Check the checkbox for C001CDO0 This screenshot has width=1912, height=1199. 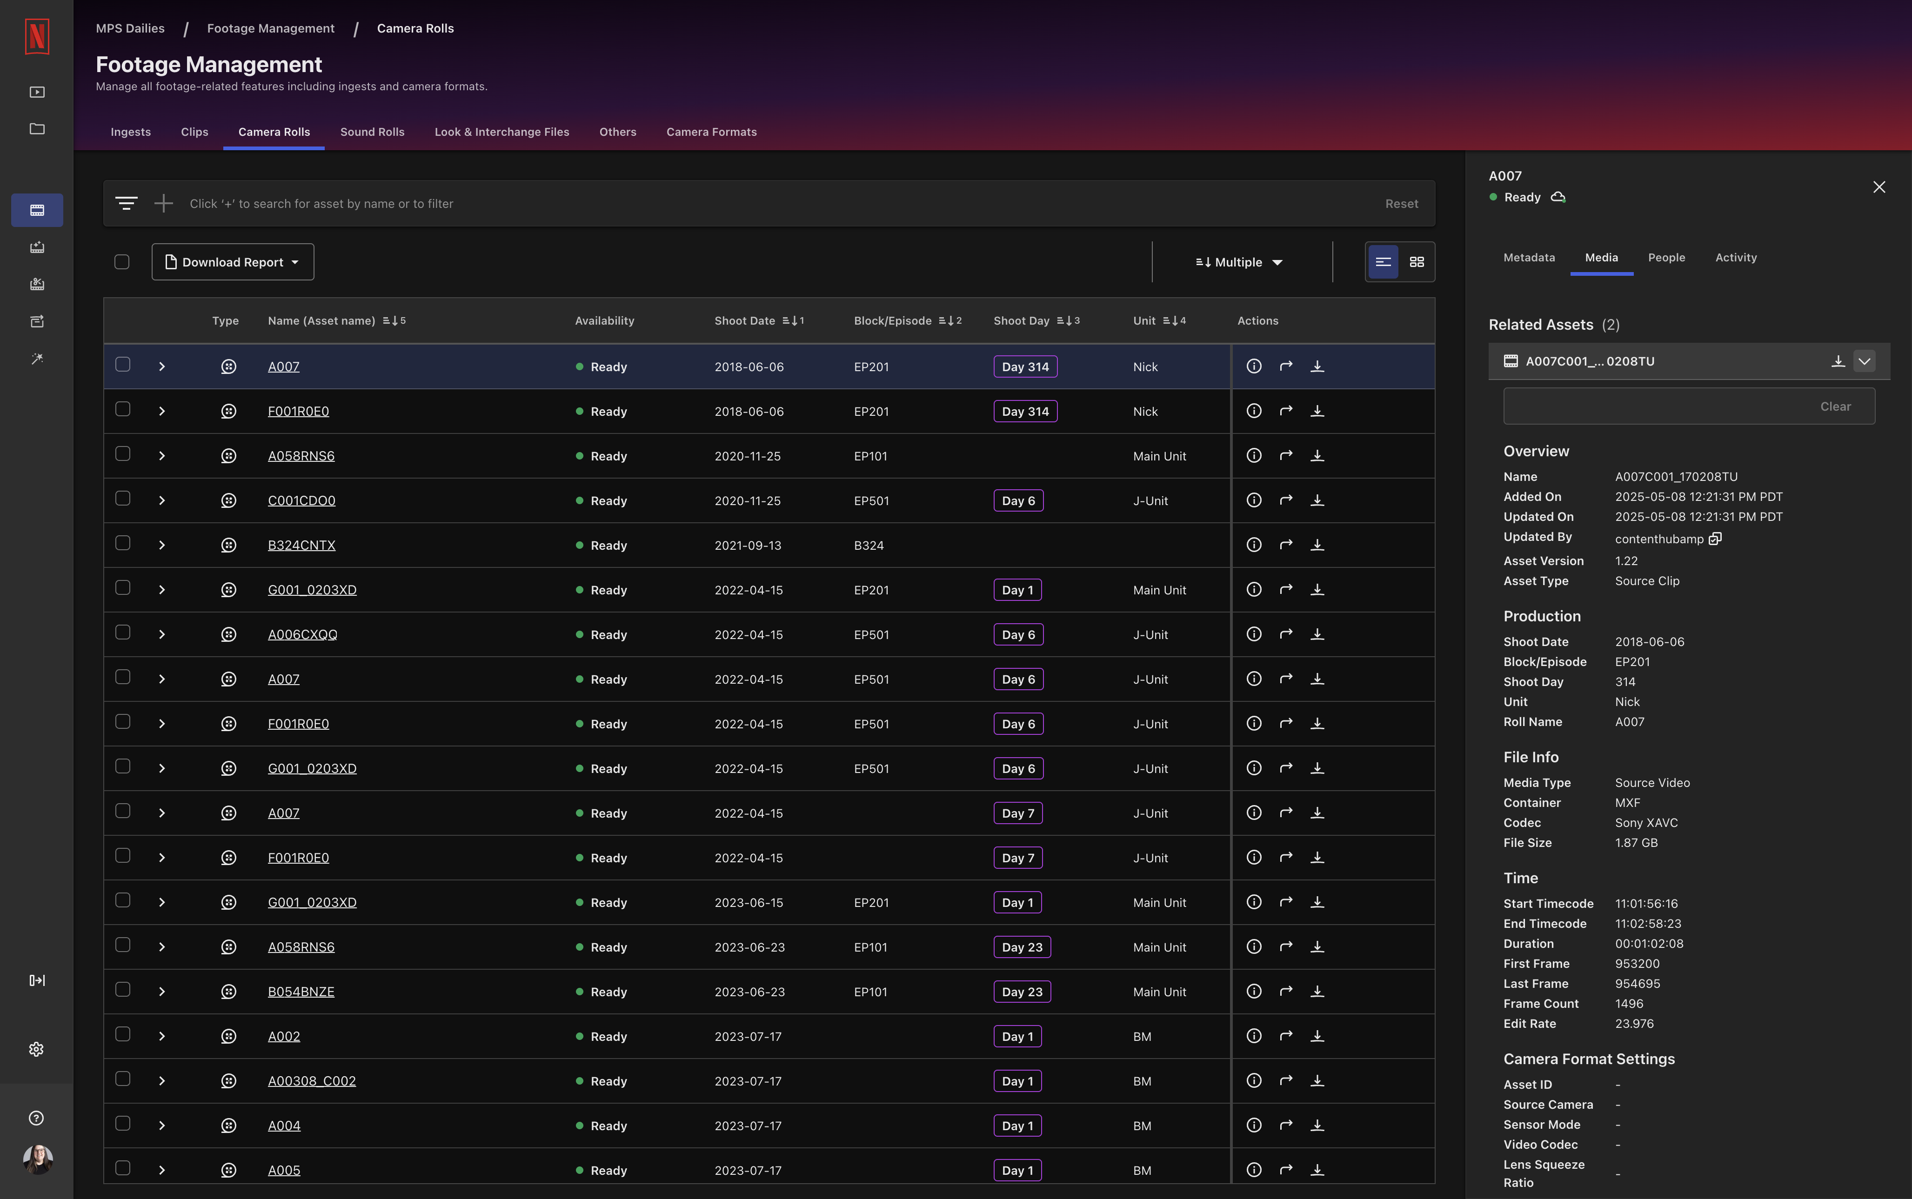click(123, 499)
